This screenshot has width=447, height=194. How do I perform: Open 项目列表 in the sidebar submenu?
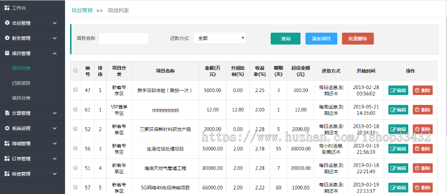21,68
